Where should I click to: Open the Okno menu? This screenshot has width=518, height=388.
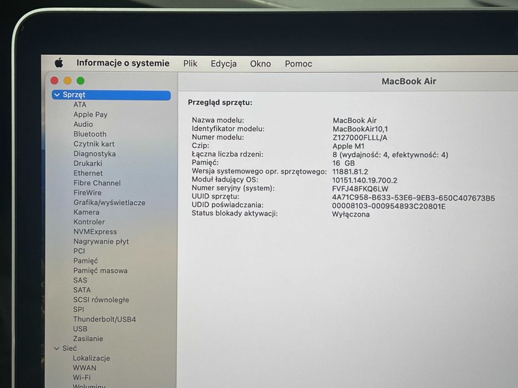tap(260, 64)
